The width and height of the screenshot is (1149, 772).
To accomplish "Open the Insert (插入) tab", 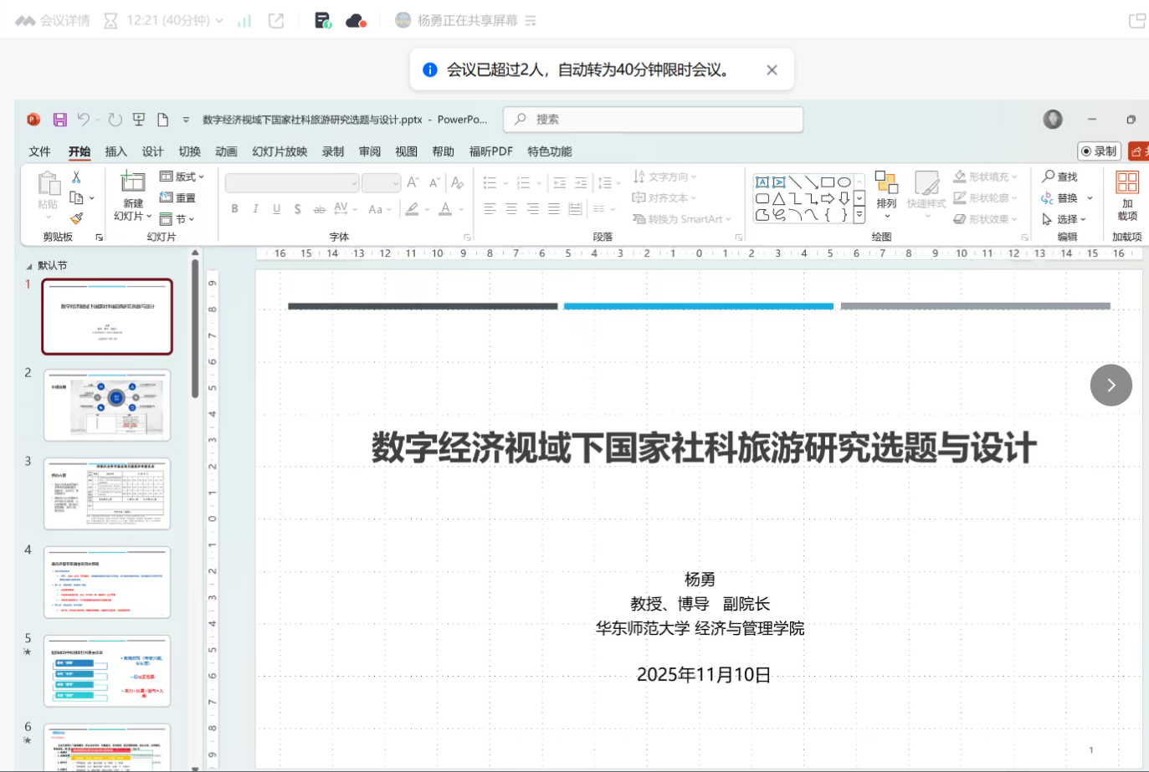I will tap(115, 151).
